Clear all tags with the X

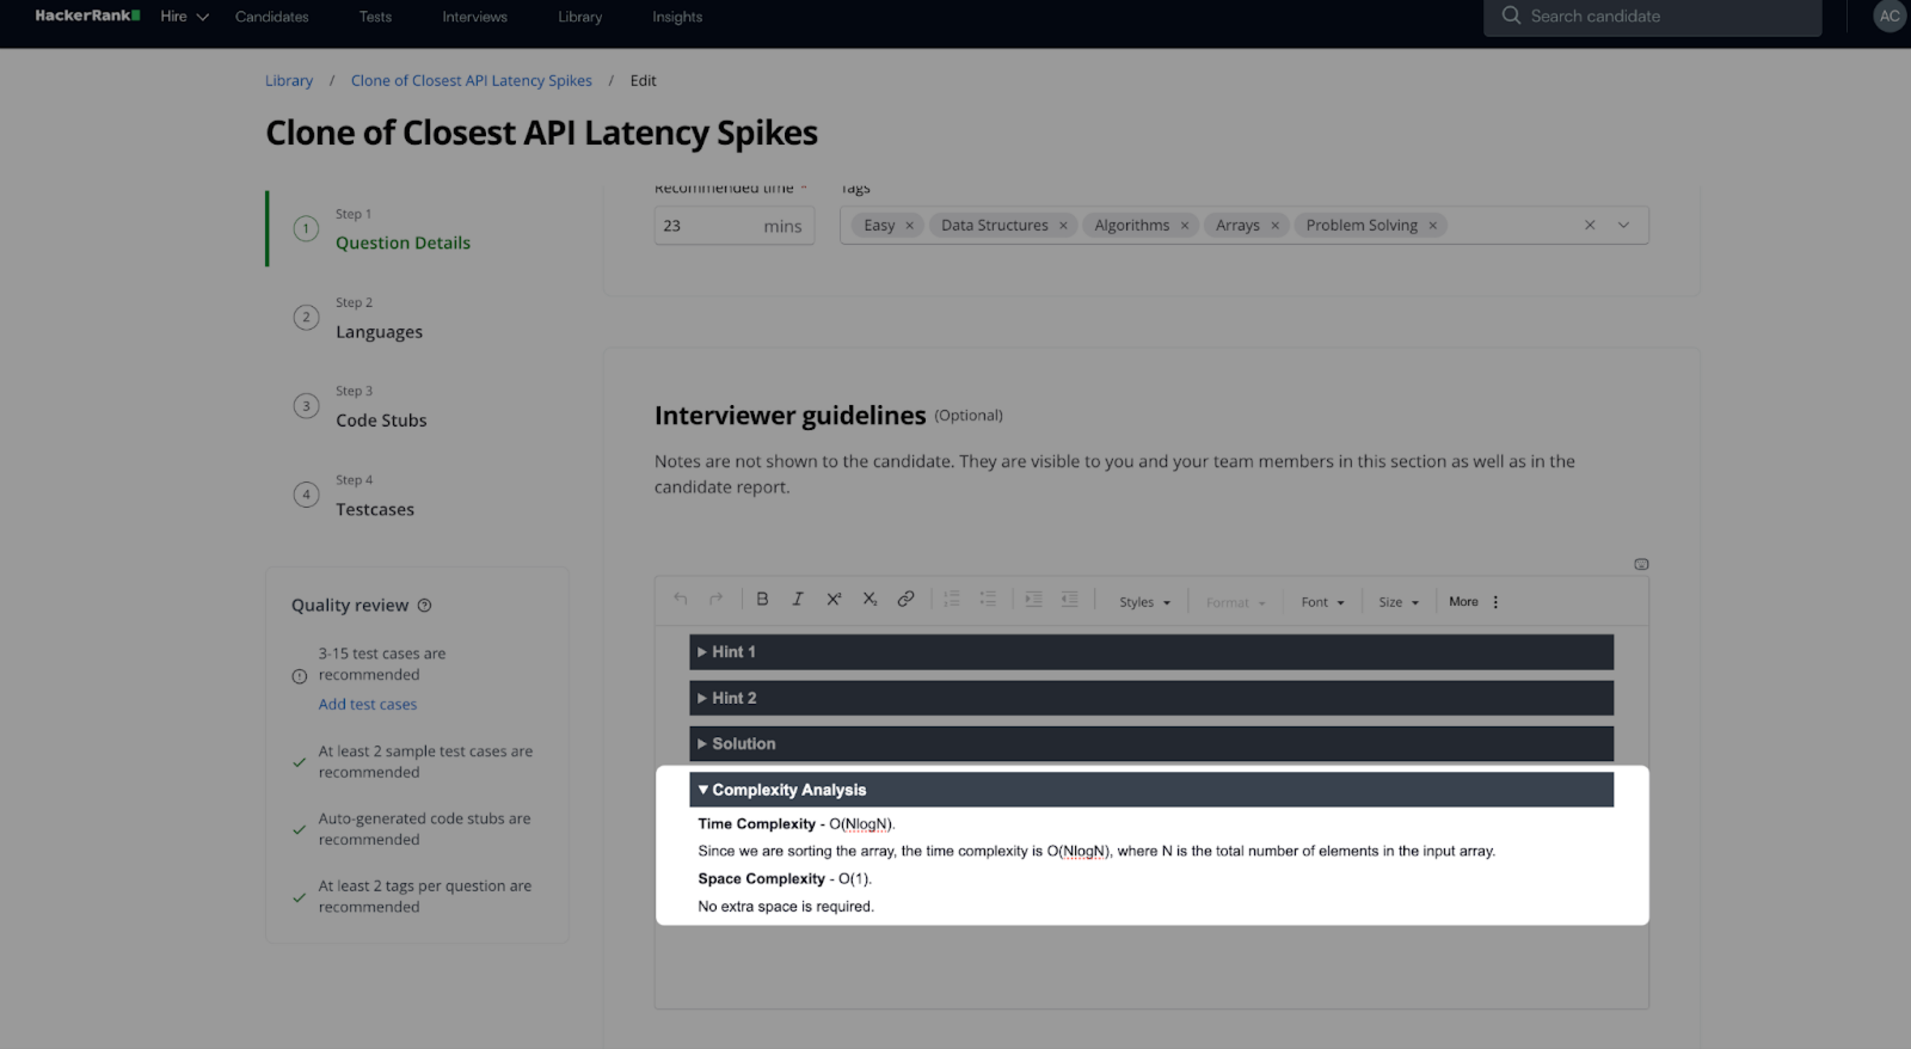click(x=1590, y=225)
